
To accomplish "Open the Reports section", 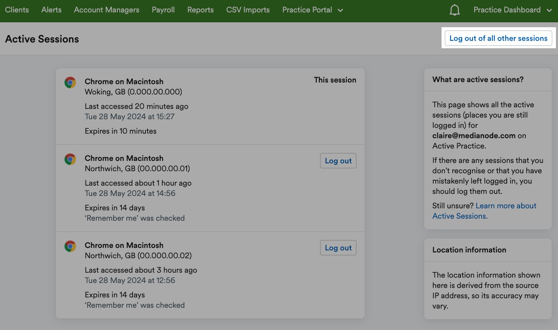I will click(x=200, y=9).
